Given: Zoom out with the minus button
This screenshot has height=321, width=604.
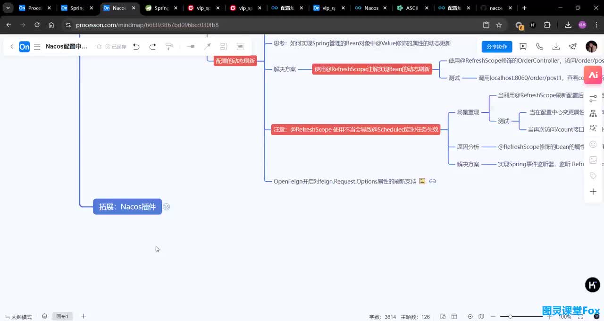Looking at the screenshot, I should pos(493,317).
